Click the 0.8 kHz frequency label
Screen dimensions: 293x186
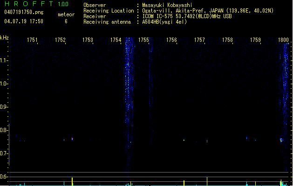3,130
